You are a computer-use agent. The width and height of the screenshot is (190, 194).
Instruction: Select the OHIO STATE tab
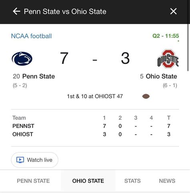pos(88,181)
